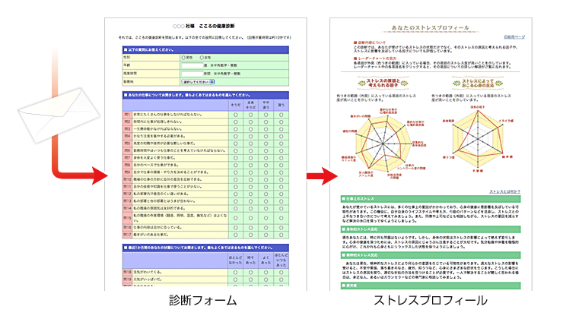Image resolution: width=563 pixels, height=319 pixels.
Task: Choose まあそうだ for question 問15
Action: point(250,218)
